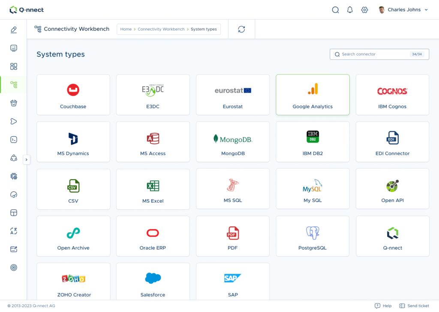Open Connectivity Workbench breadcrumb link
This screenshot has width=439, height=312.
(161, 29)
